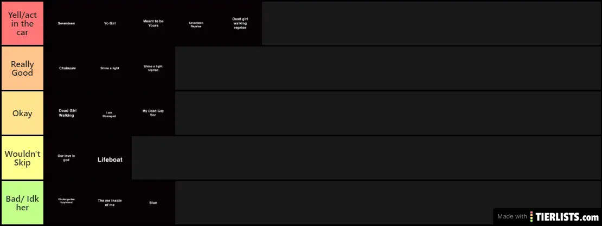602x226 pixels.
Task: Select the 'Yo Girl' tile
Action: (x=110, y=23)
